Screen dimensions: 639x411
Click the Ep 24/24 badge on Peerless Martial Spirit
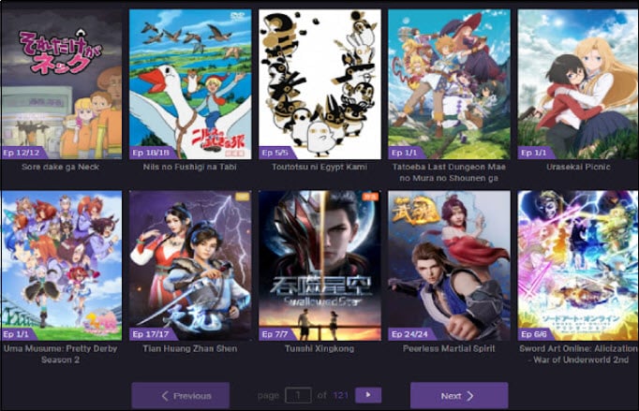click(410, 334)
